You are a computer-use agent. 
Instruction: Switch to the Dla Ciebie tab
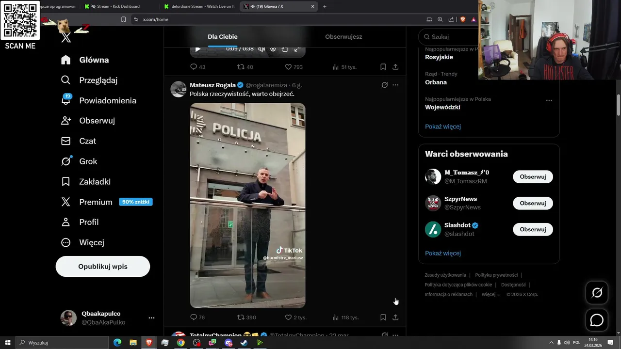click(223, 37)
